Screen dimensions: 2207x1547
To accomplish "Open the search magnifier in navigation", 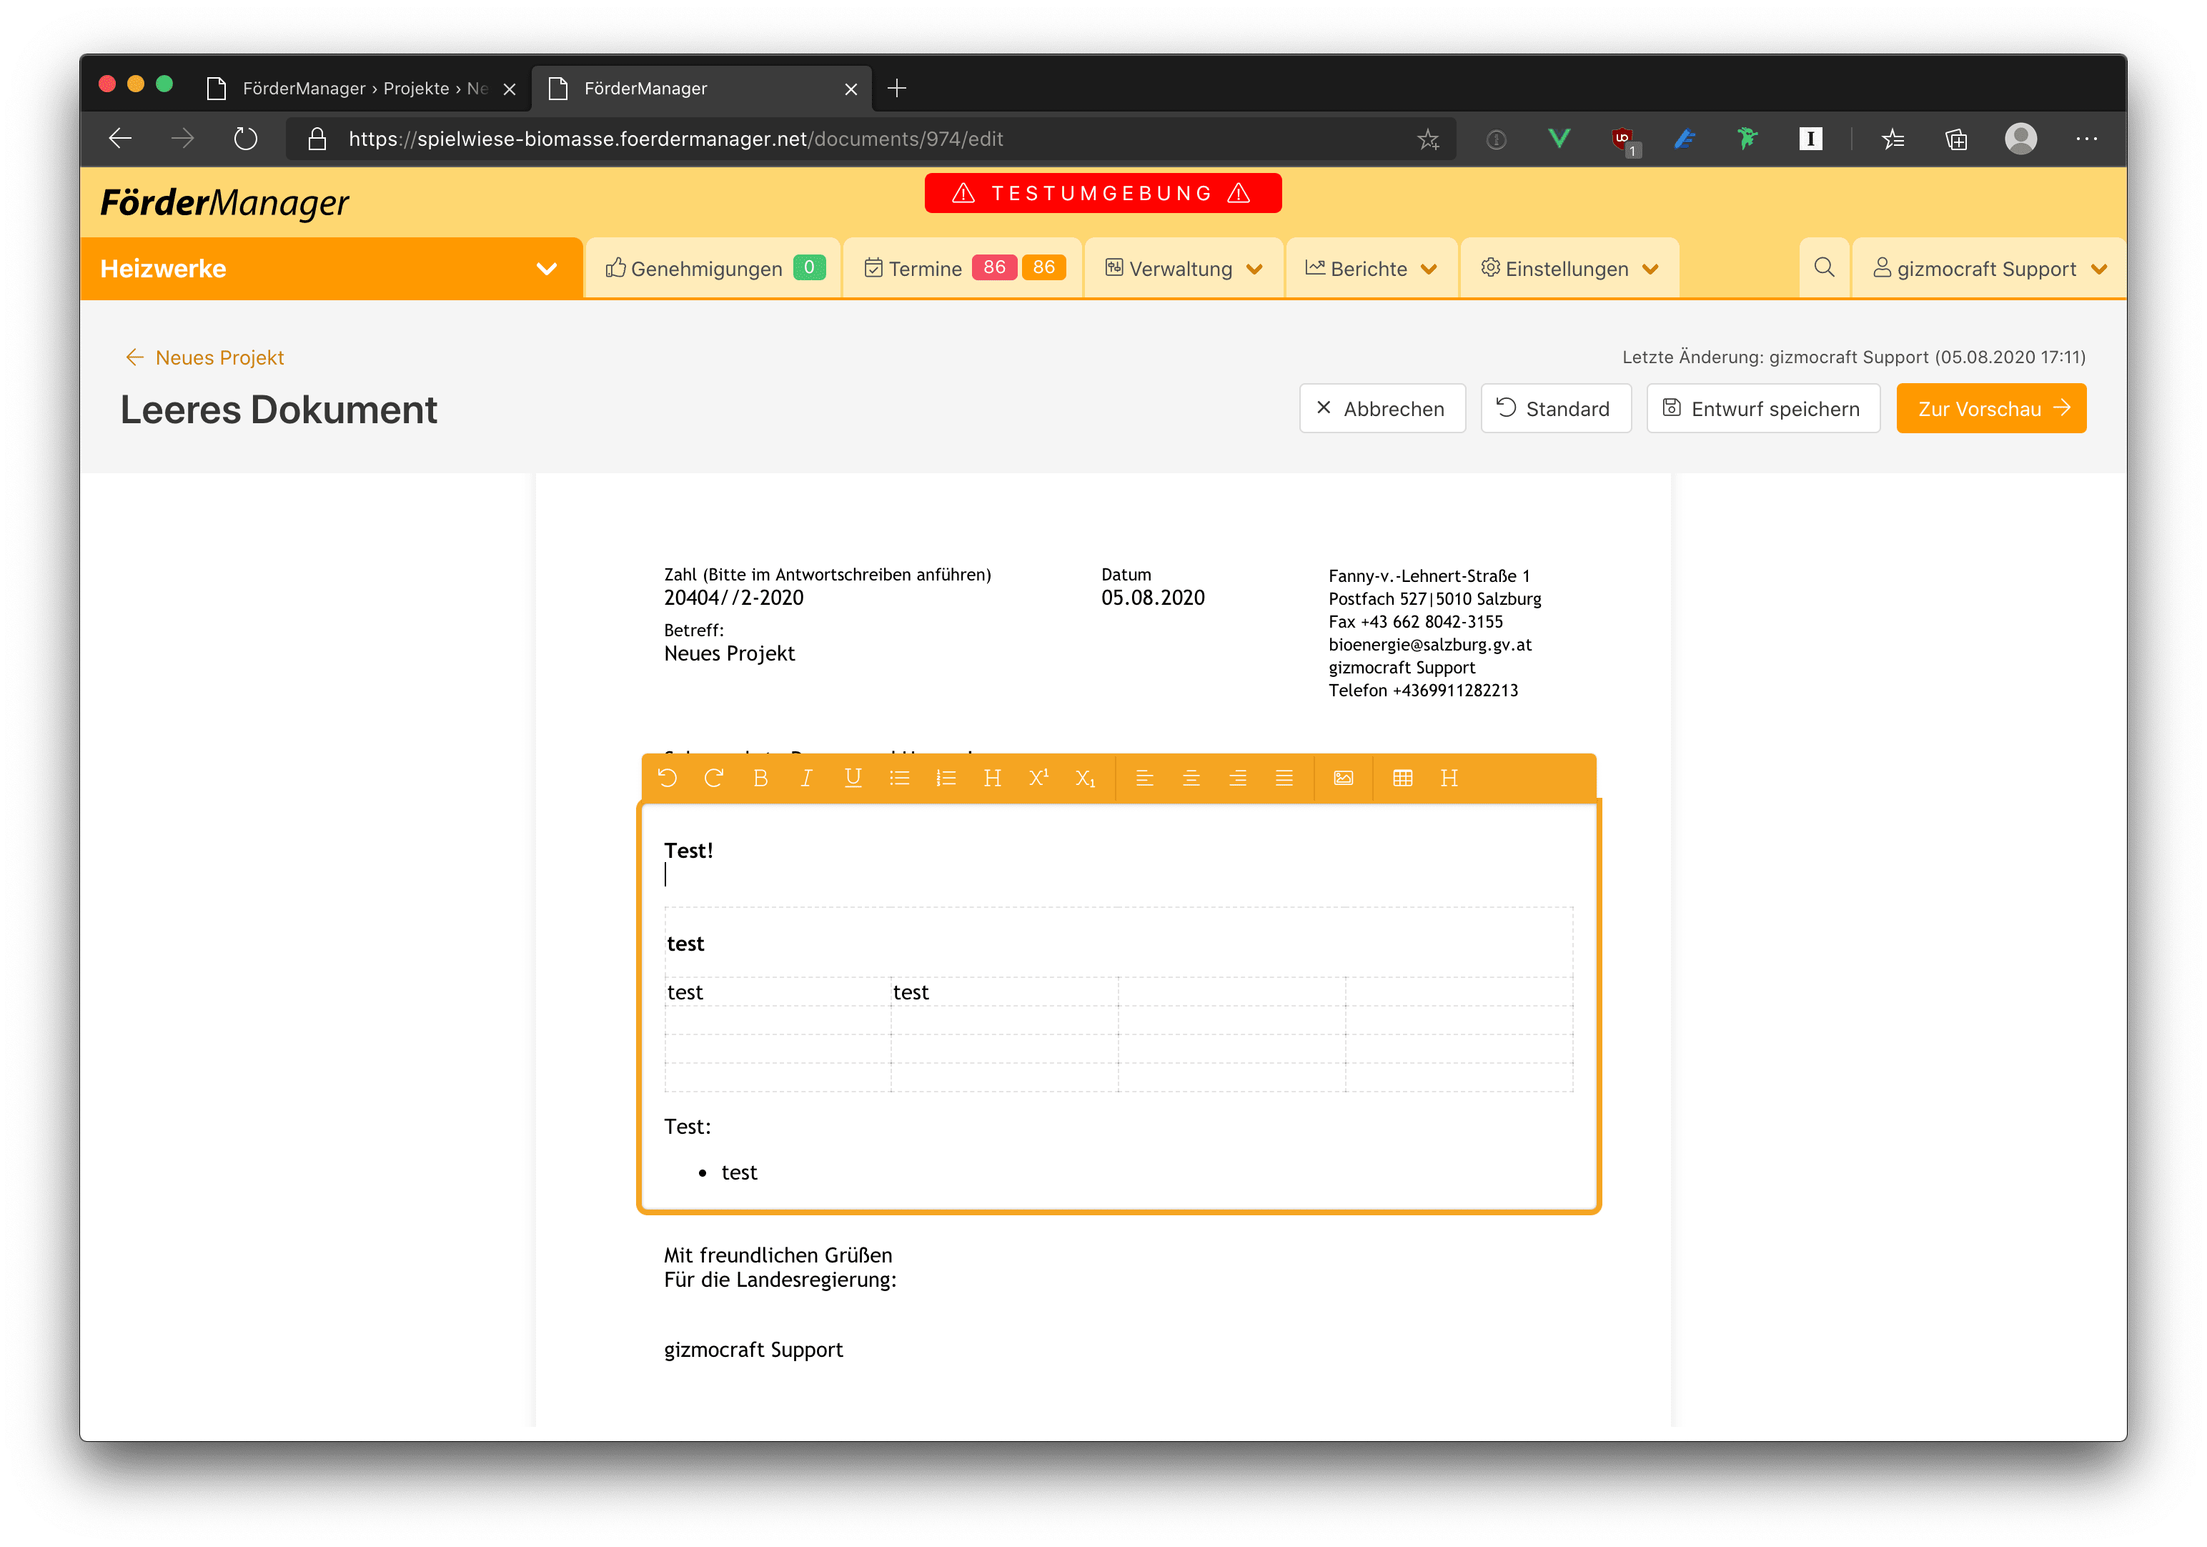I will click(1823, 268).
